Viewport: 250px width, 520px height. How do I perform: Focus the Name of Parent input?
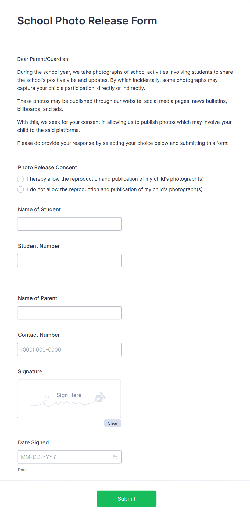(x=69, y=312)
